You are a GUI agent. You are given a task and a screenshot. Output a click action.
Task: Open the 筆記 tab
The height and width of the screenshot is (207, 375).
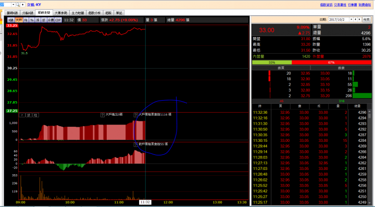119,13
